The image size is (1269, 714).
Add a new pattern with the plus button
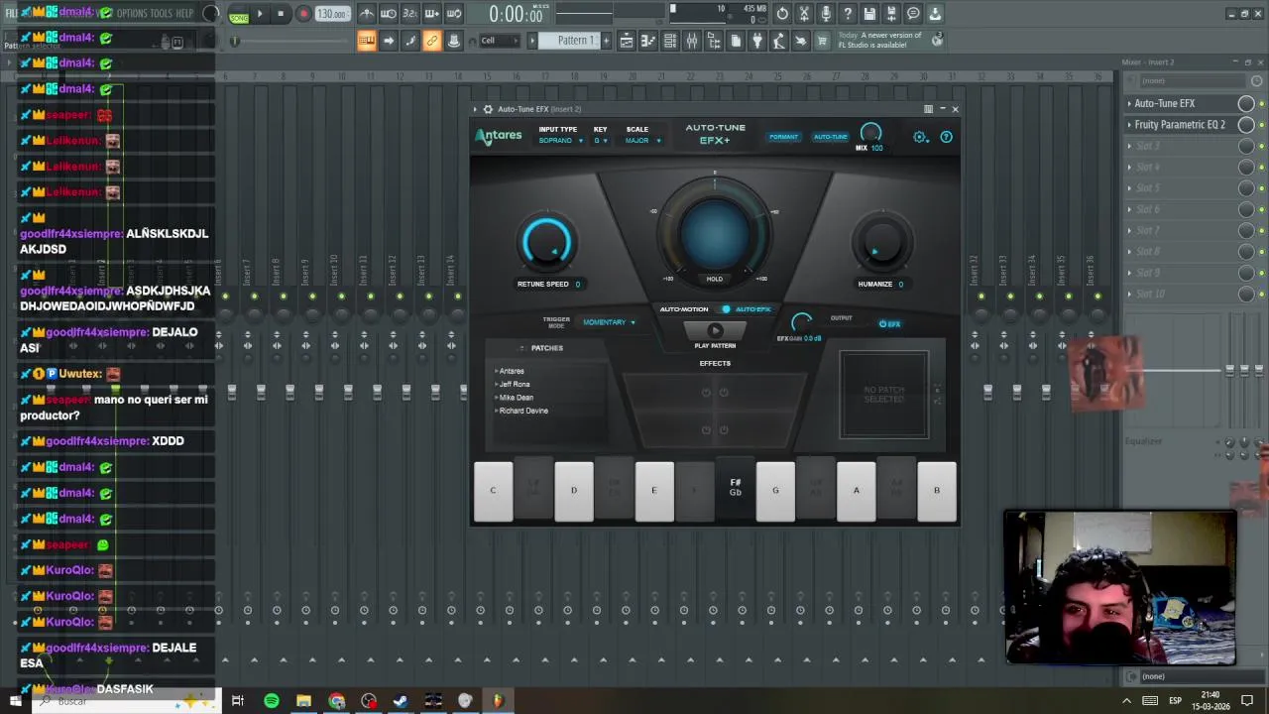tap(606, 41)
